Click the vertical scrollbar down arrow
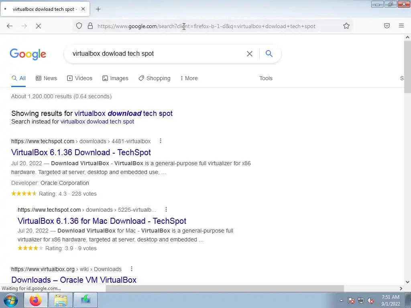 (407, 282)
